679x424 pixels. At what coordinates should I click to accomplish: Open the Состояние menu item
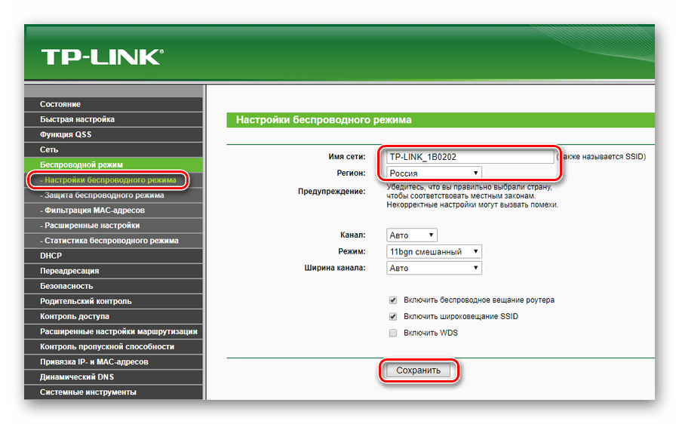(x=113, y=104)
